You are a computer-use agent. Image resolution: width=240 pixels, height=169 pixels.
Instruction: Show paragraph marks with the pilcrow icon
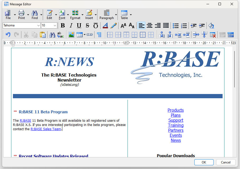pos(99,35)
